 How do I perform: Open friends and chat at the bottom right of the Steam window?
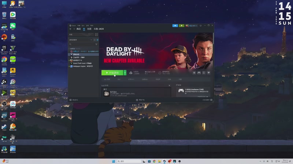[207, 100]
